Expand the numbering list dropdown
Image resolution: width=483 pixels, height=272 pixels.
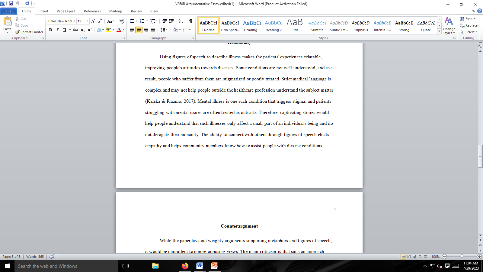click(x=147, y=21)
